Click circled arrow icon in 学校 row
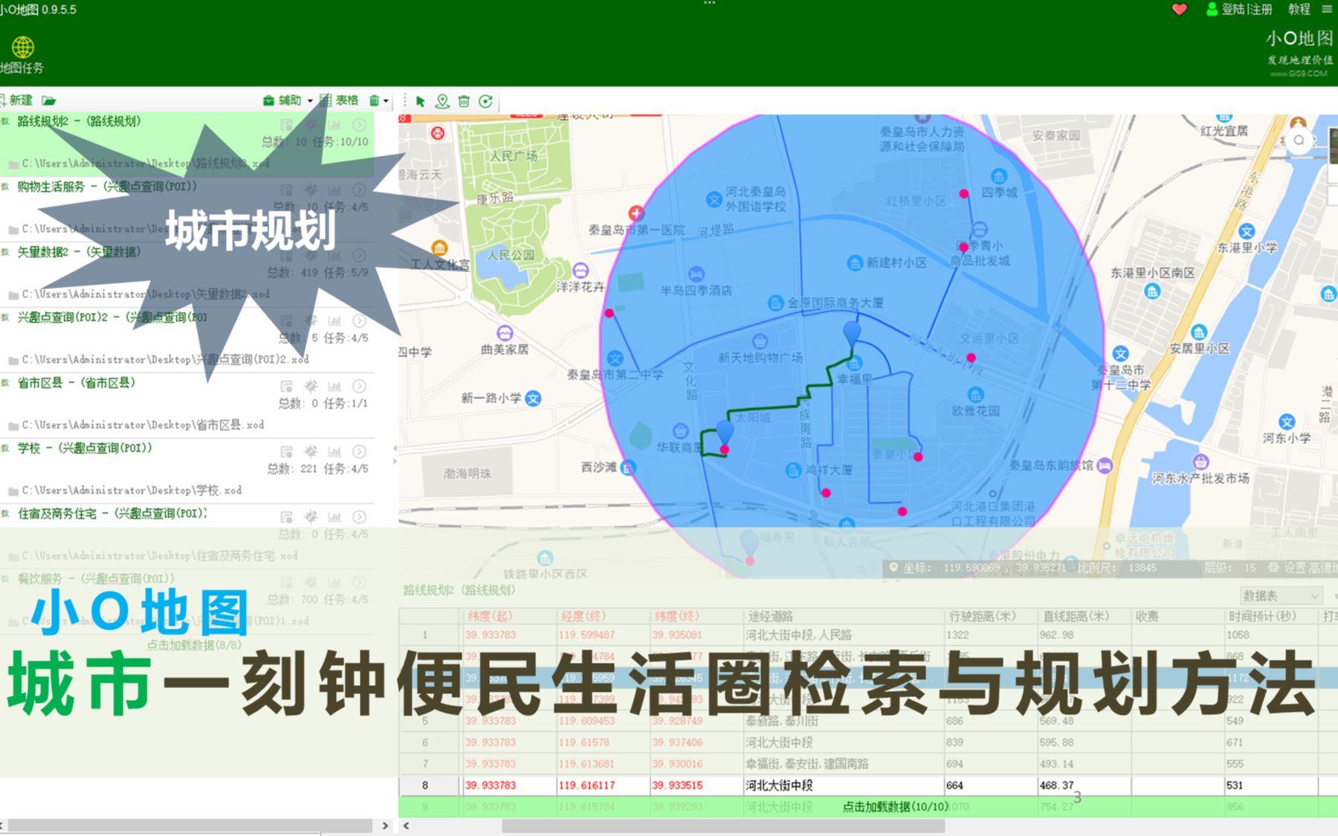This screenshot has height=836, width=1338. point(359,452)
